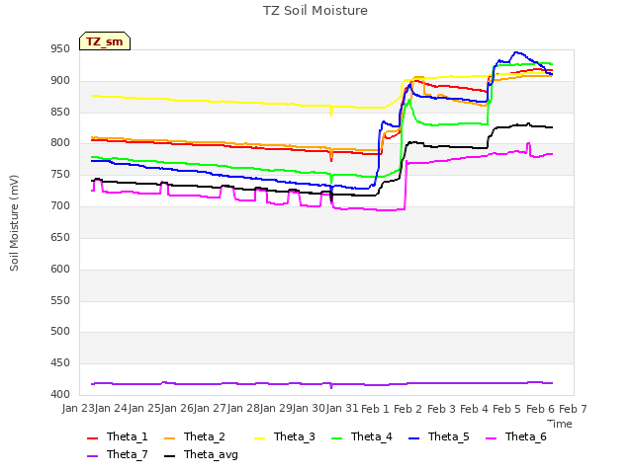Click the Jan 25 x-axis date label
The image size is (633, 474).
[144, 408]
